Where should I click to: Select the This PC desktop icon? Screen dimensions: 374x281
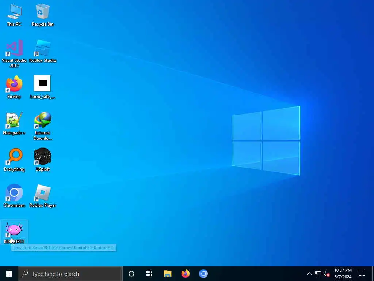14,15
